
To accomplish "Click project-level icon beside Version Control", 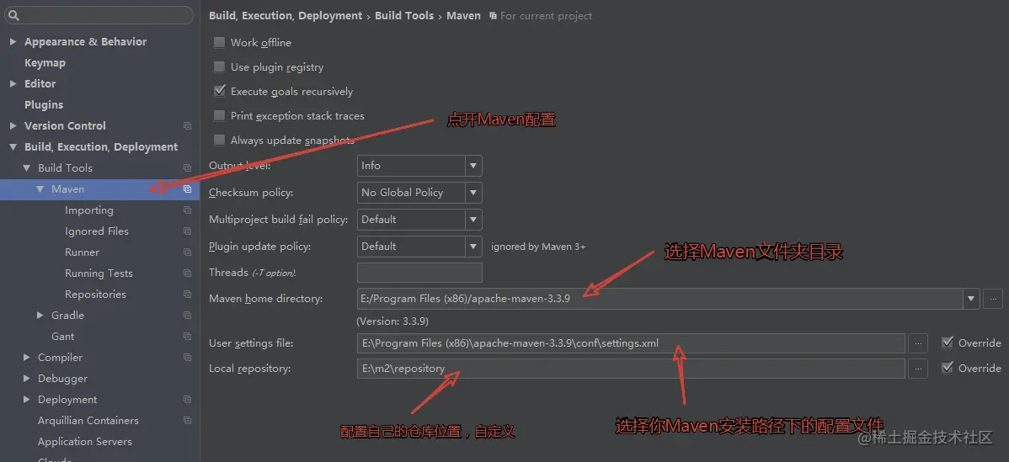I will pyautogui.click(x=187, y=126).
